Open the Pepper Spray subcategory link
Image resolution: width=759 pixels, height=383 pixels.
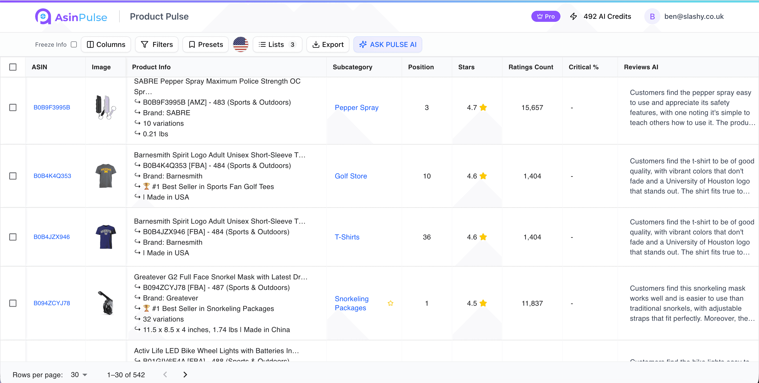click(356, 107)
